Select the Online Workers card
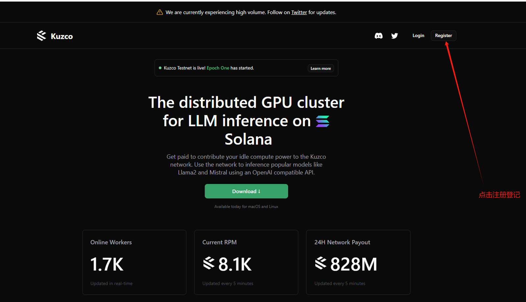 134,262
